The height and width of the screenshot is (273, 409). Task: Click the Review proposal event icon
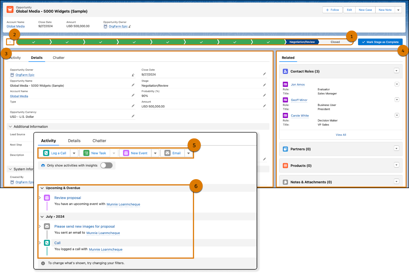point(47,198)
